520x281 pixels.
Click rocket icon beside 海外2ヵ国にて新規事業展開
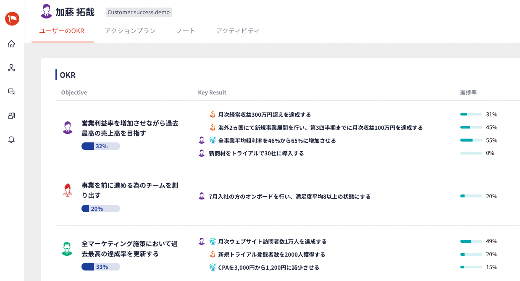(213, 127)
